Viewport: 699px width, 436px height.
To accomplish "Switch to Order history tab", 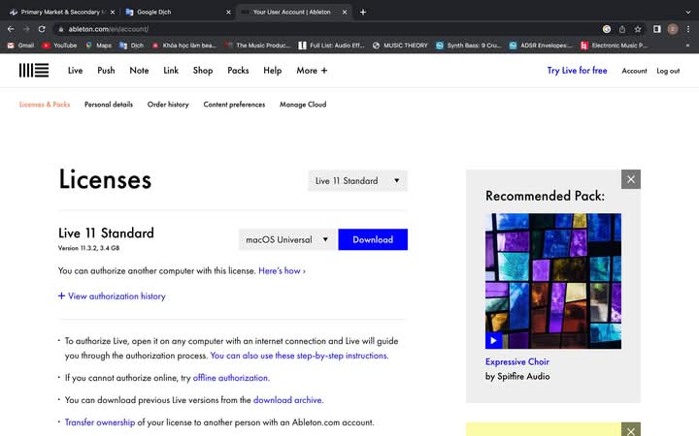I will 168,105.
